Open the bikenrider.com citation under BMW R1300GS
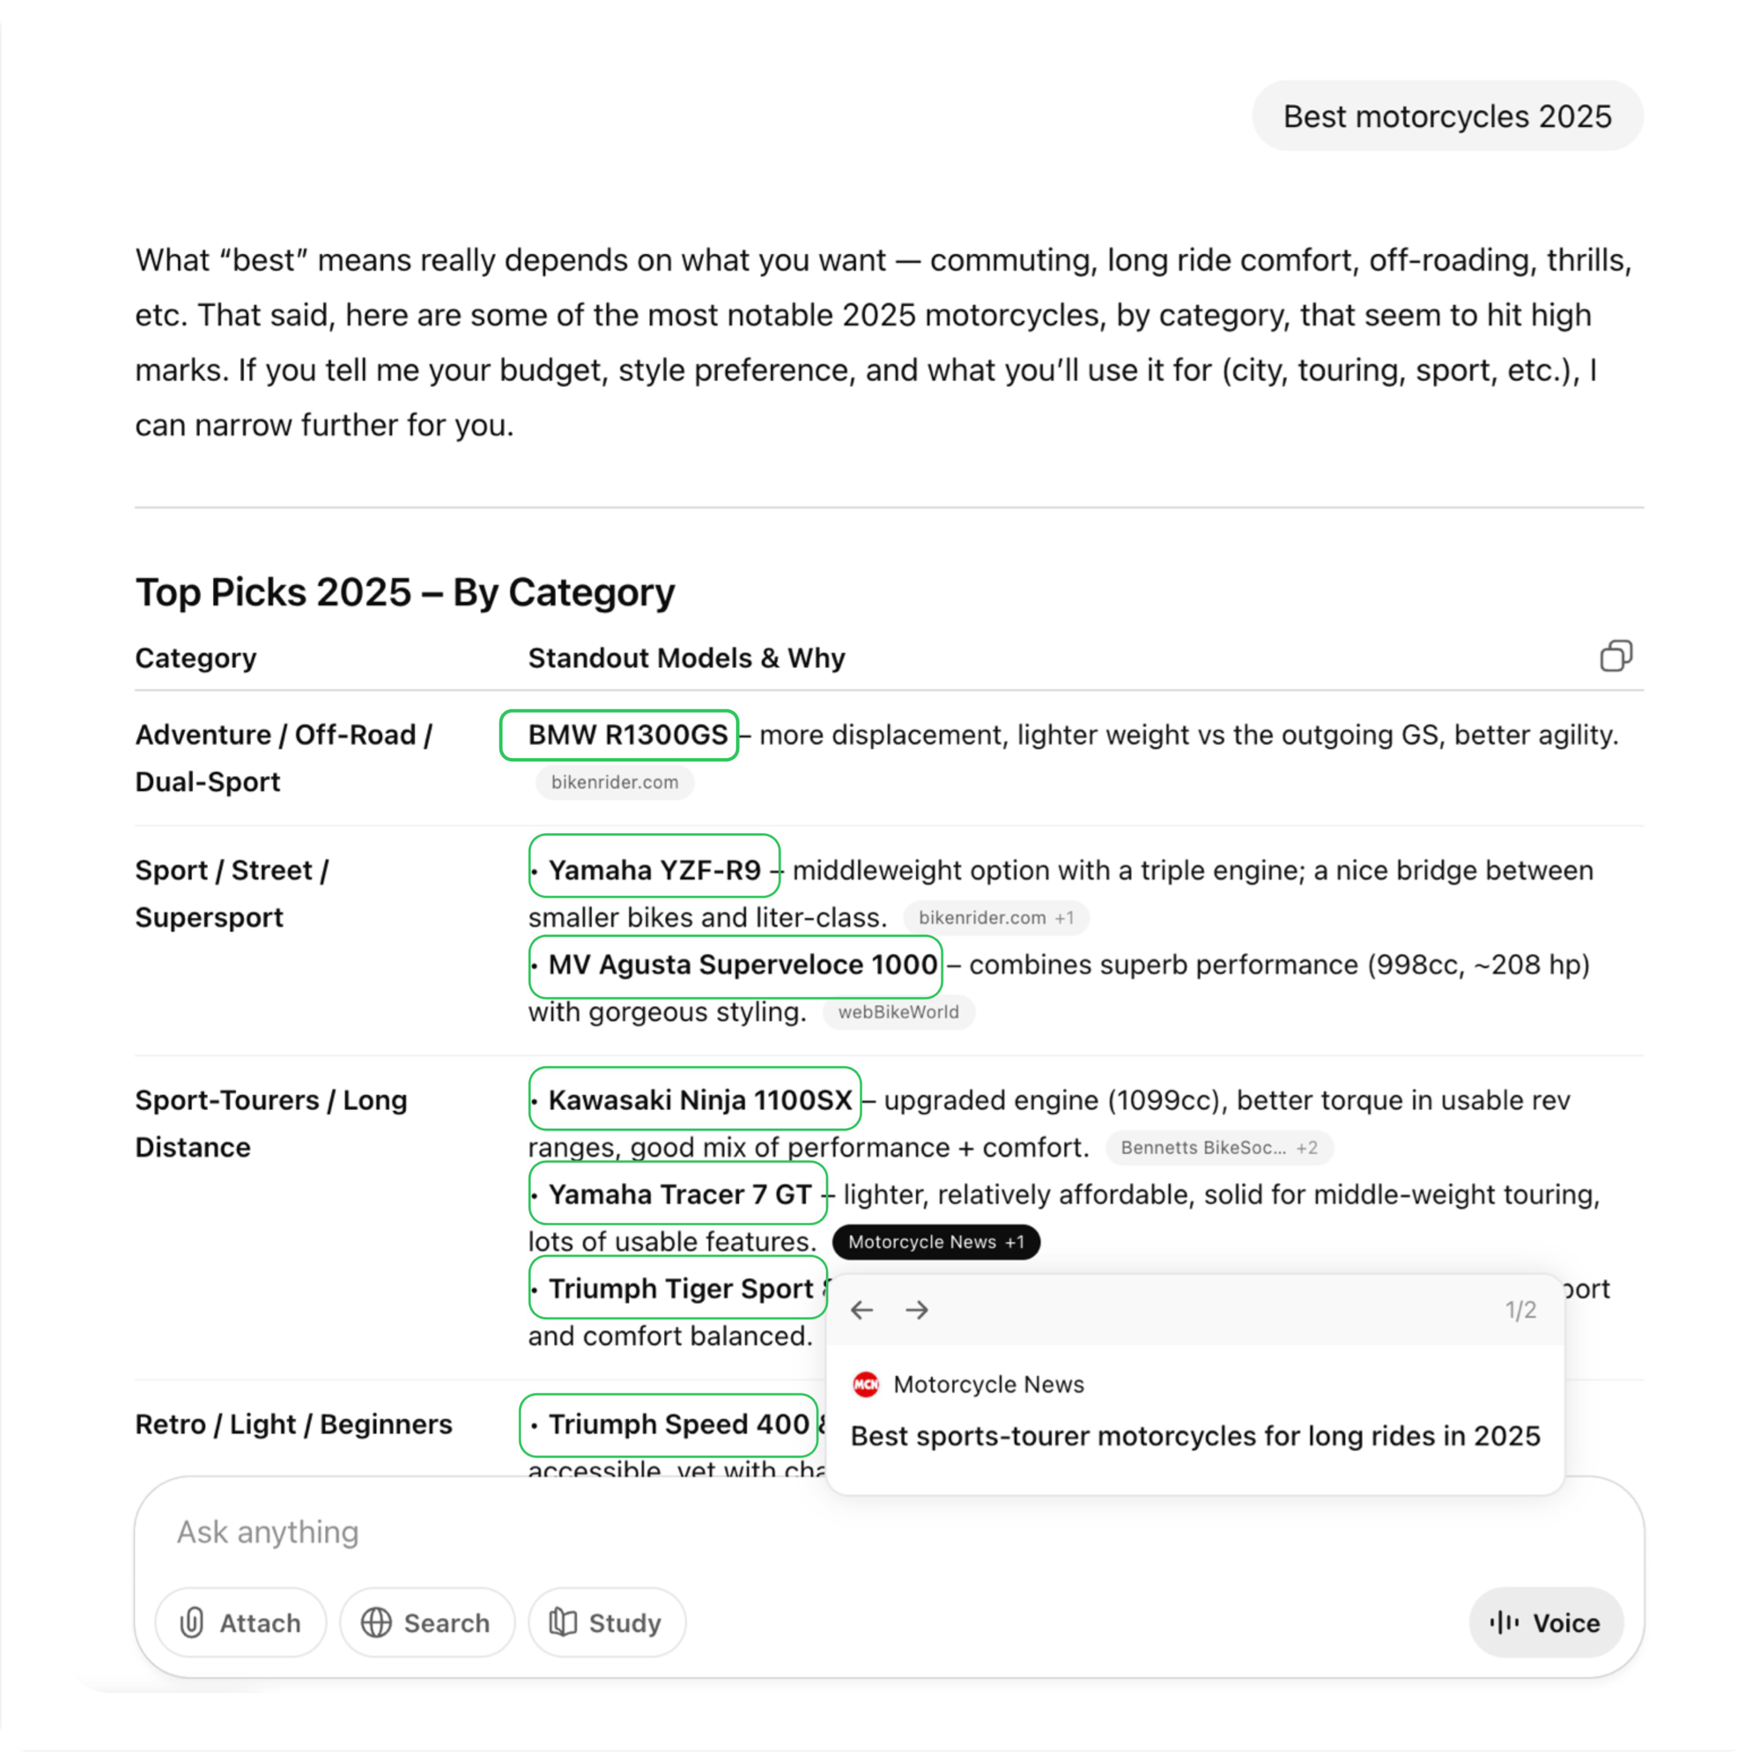The width and height of the screenshot is (1757, 1752). click(x=614, y=782)
